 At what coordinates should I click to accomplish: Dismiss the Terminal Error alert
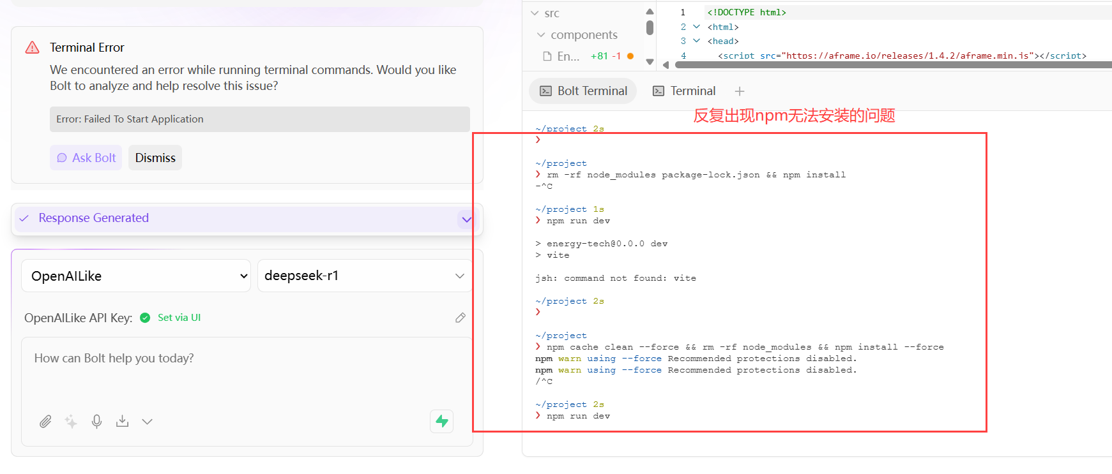tap(155, 158)
